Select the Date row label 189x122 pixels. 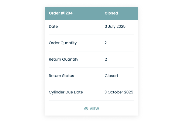click(x=53, y=27)
